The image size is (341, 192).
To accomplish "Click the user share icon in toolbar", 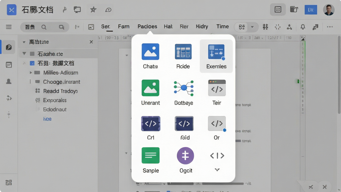I will coord(289,27).
